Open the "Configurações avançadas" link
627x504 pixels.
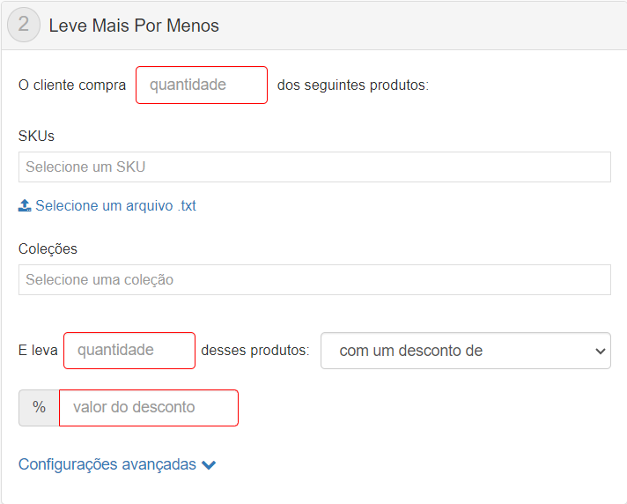(x=107, y=464)
